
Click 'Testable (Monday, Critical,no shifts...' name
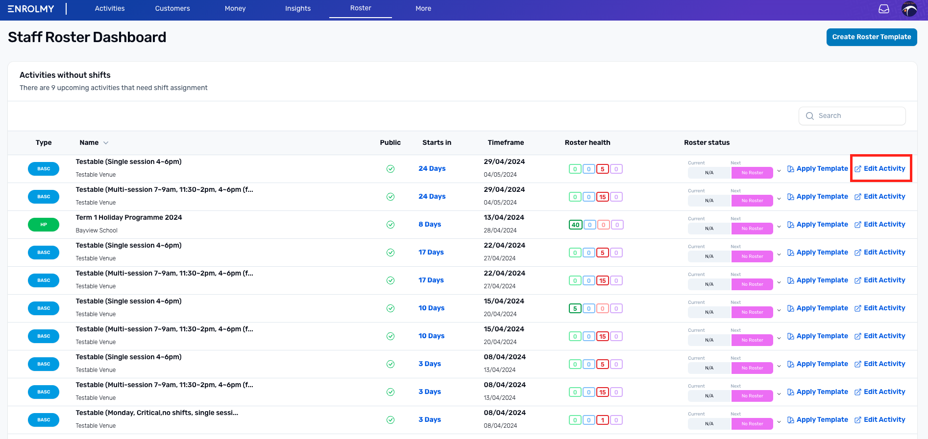pos(157,413)
